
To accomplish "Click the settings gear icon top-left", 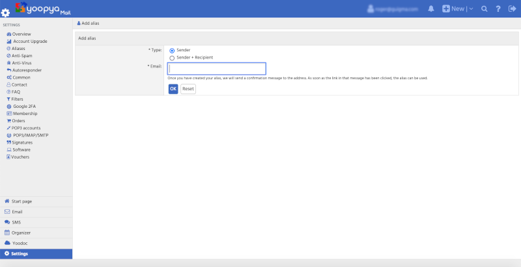I will point(6,12).
